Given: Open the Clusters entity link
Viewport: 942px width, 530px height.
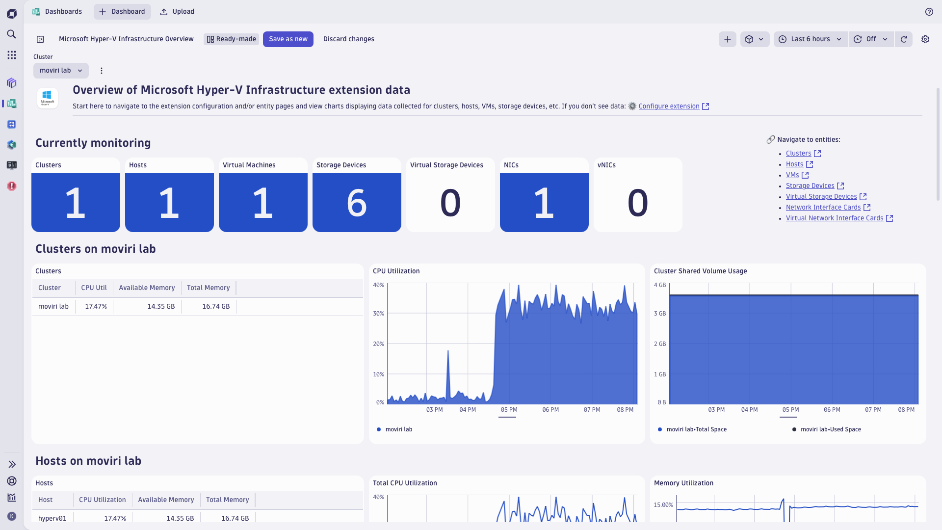Looking at the screenshot, I should (798, 154).
